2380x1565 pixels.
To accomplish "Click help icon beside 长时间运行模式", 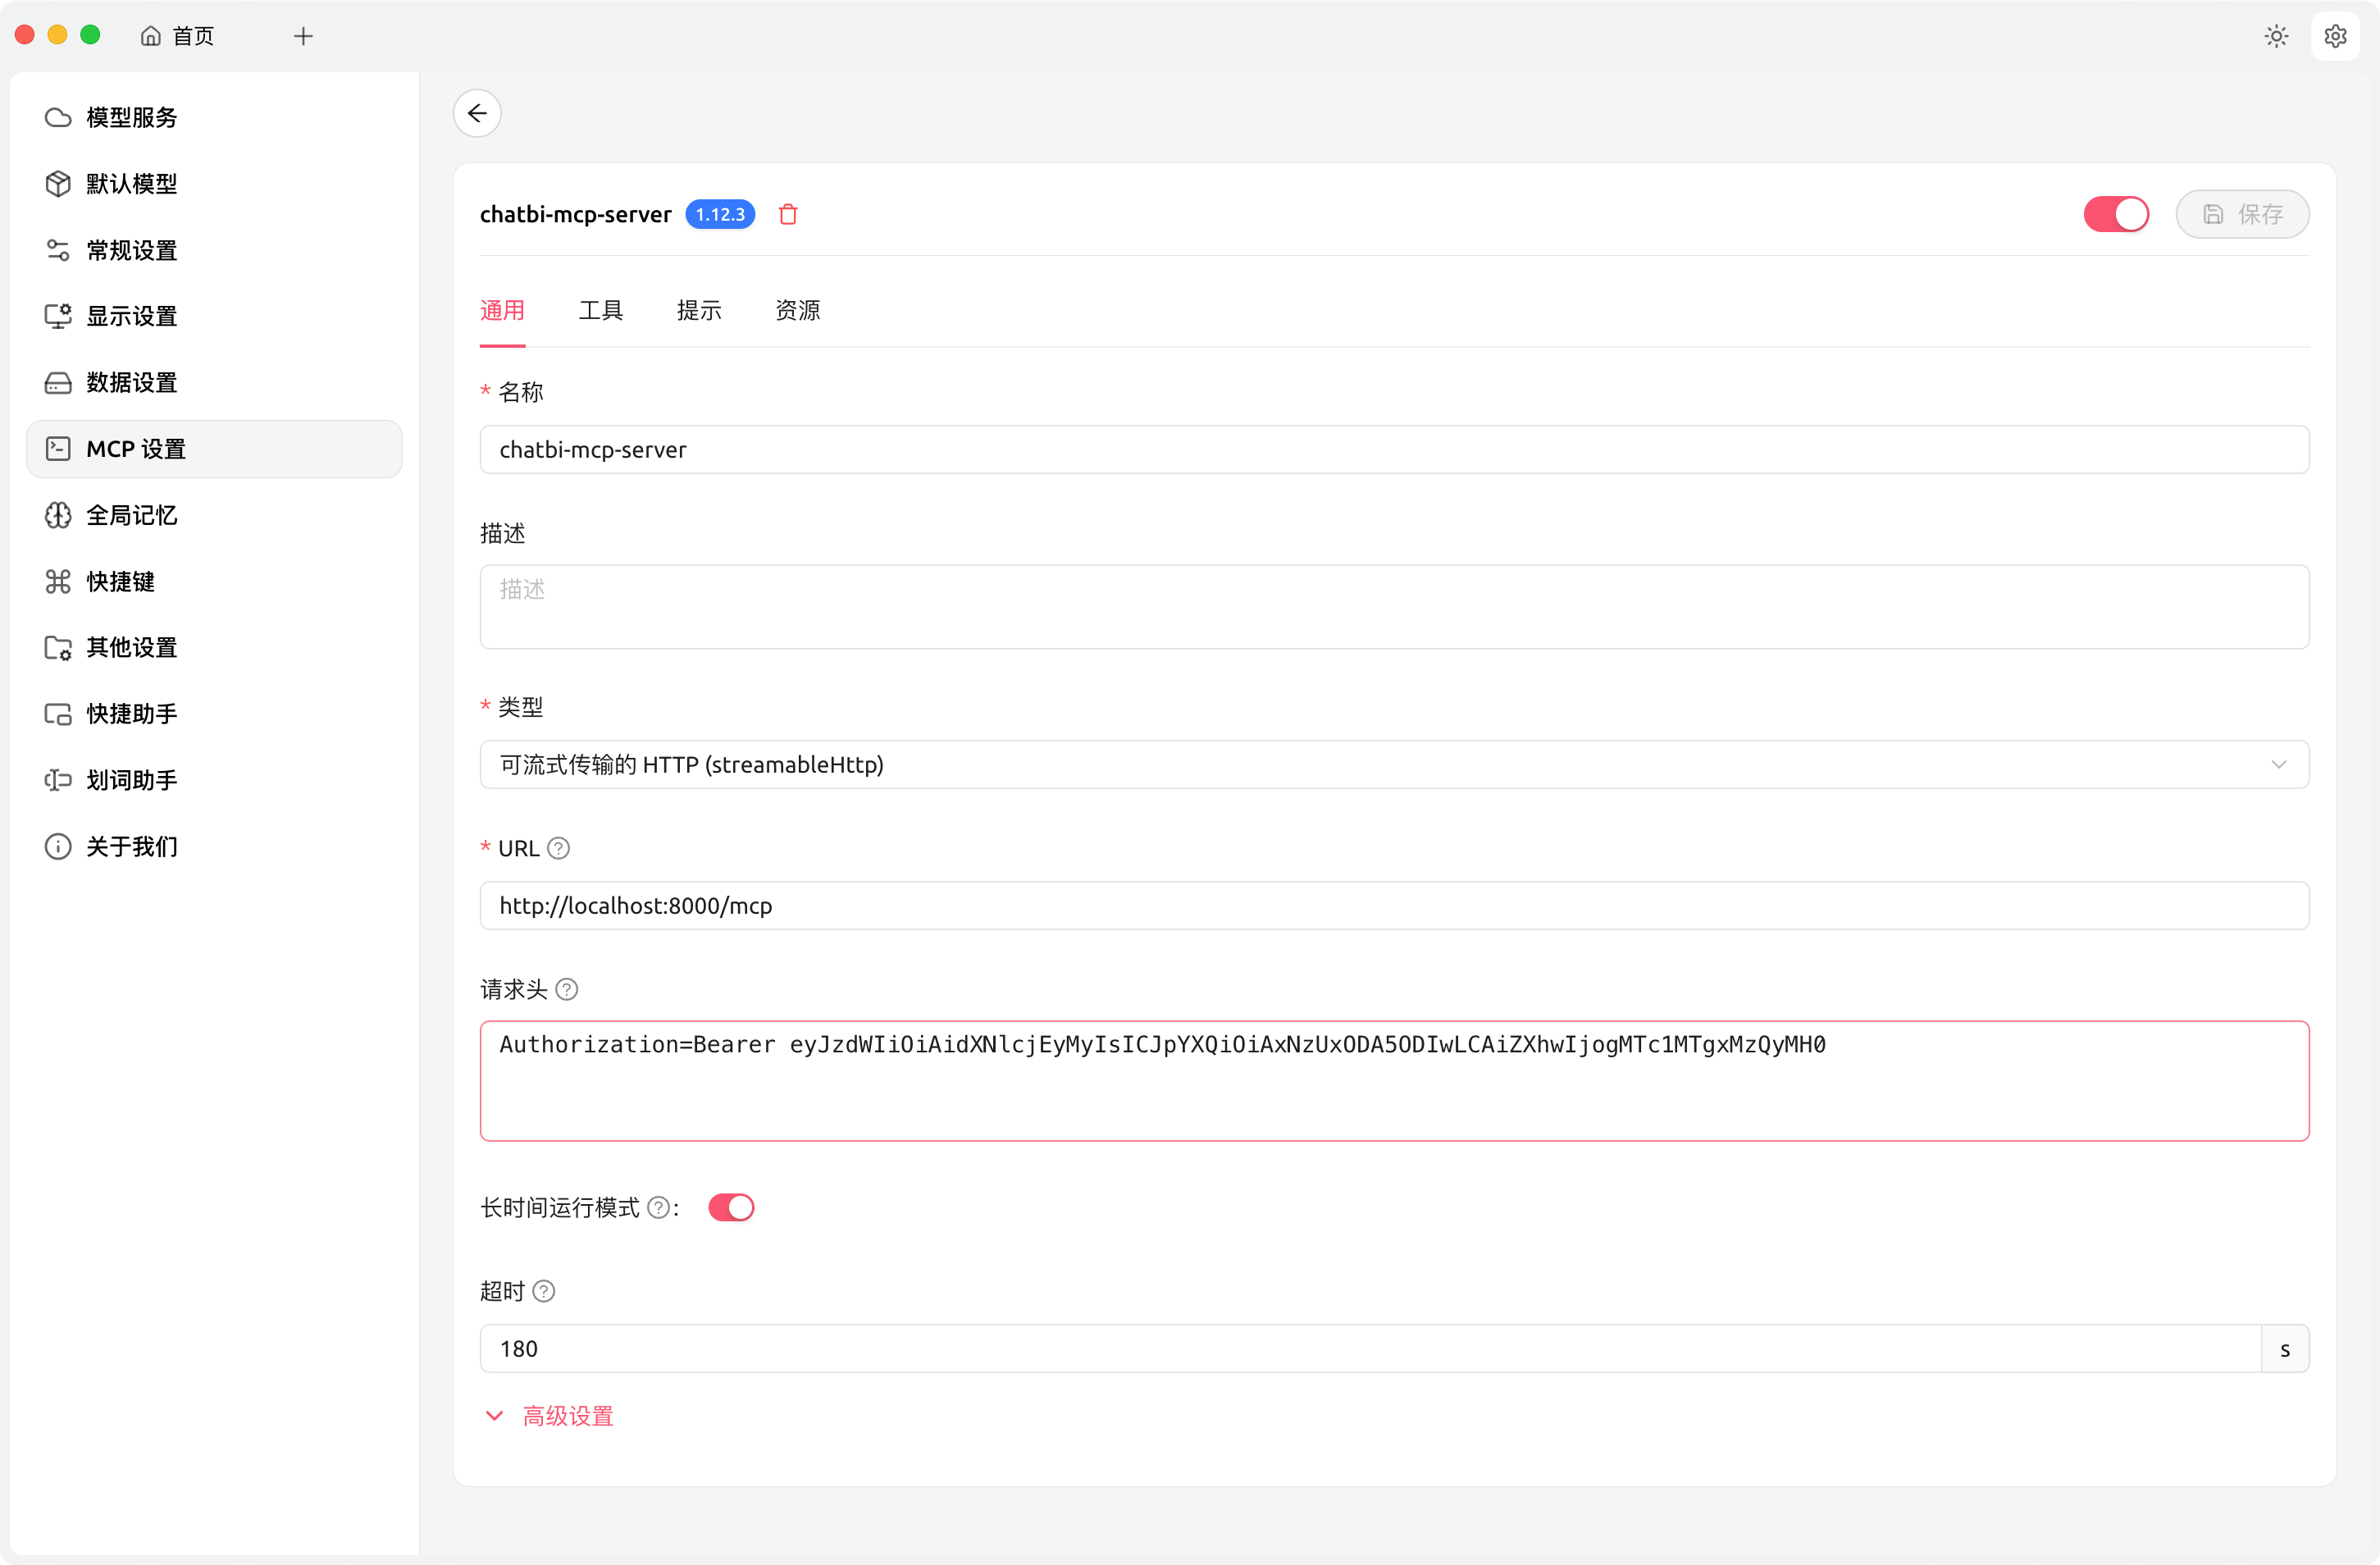I will [658, 1208].
